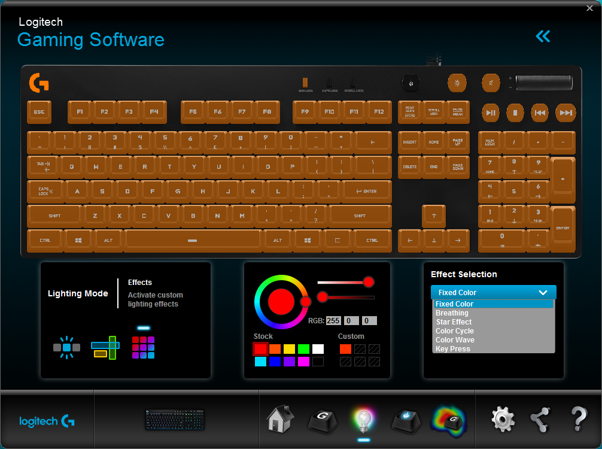Pick the orange stock color swatch
The height and width of the screenshot is (449, 602).
[x=275, y=349]
